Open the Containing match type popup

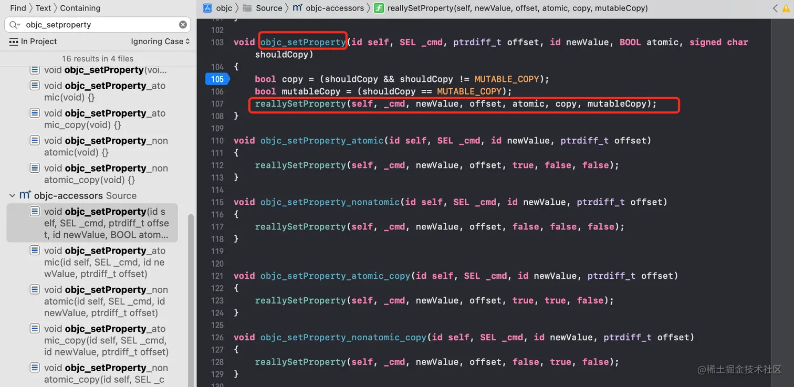click(x=80, y=8)
